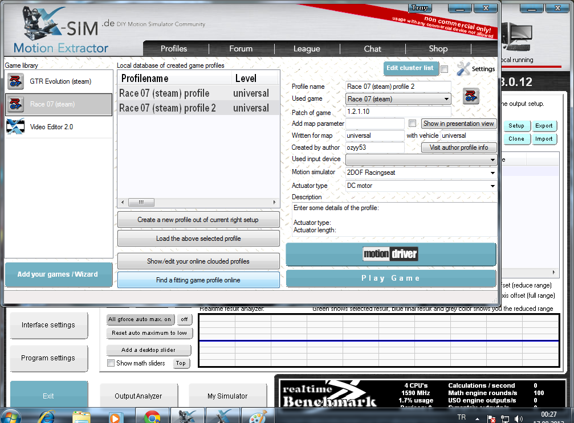The width and height of the screenshot is (574, 423).
Task: Launch the motion driver button
Action: click(x=390, y=254)
